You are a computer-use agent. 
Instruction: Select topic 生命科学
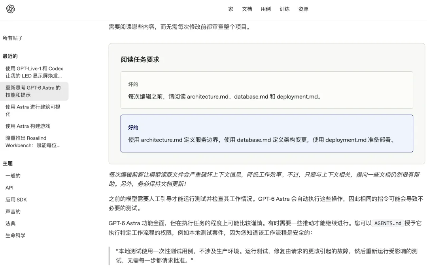(15, 235)
